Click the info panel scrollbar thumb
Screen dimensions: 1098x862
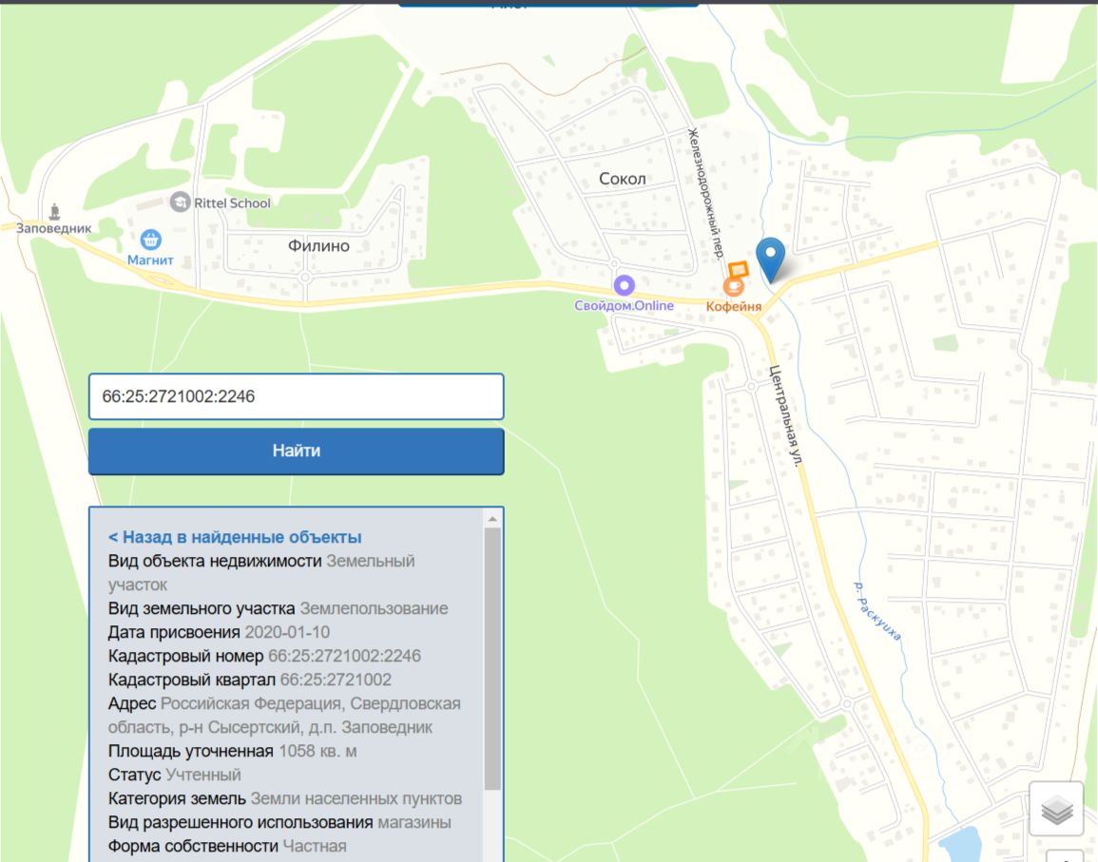click(491, 656)
